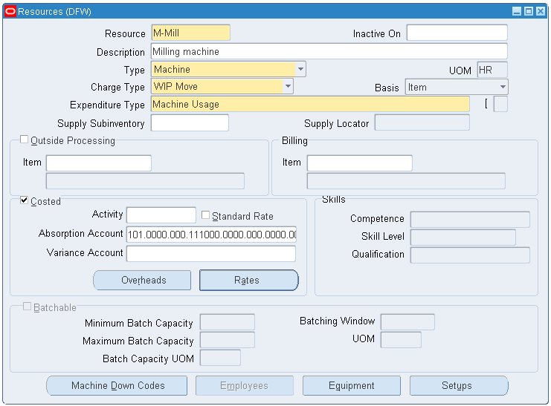
Task: Select the Maximum Batch Capacity field
Action: (x=228, y=340)
